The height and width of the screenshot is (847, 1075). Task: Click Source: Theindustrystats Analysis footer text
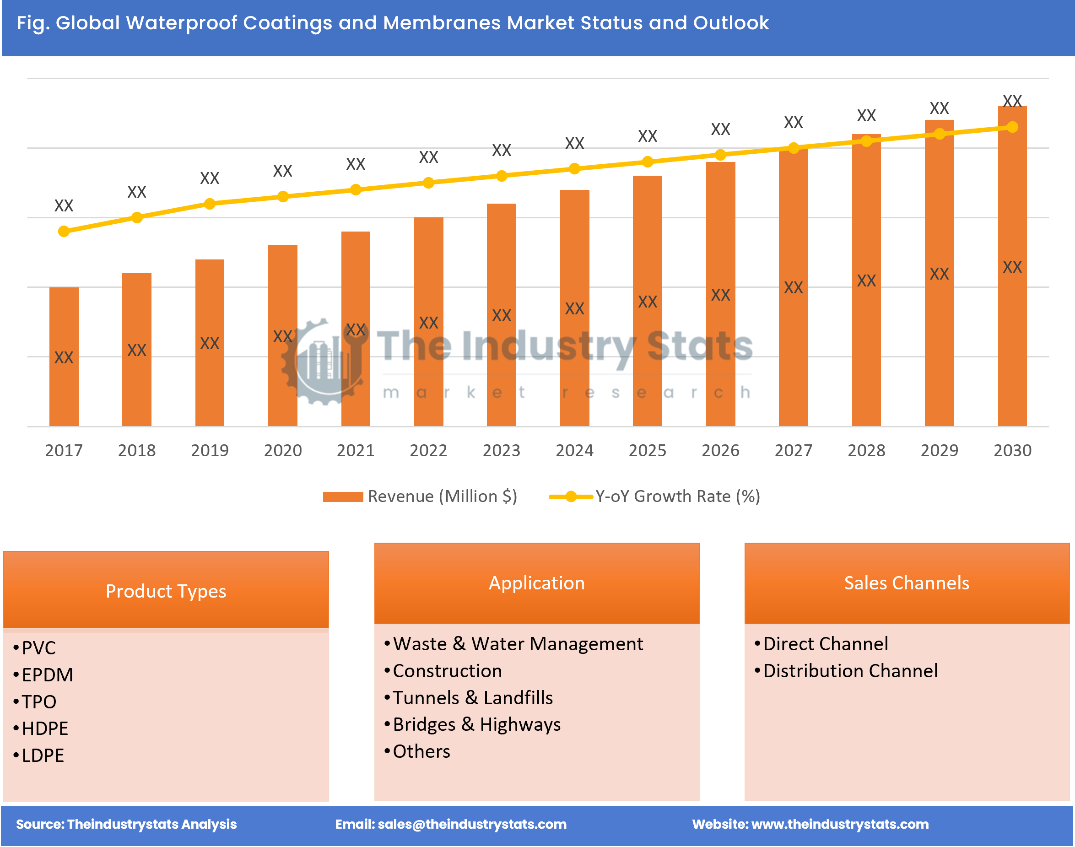[126, 824]
